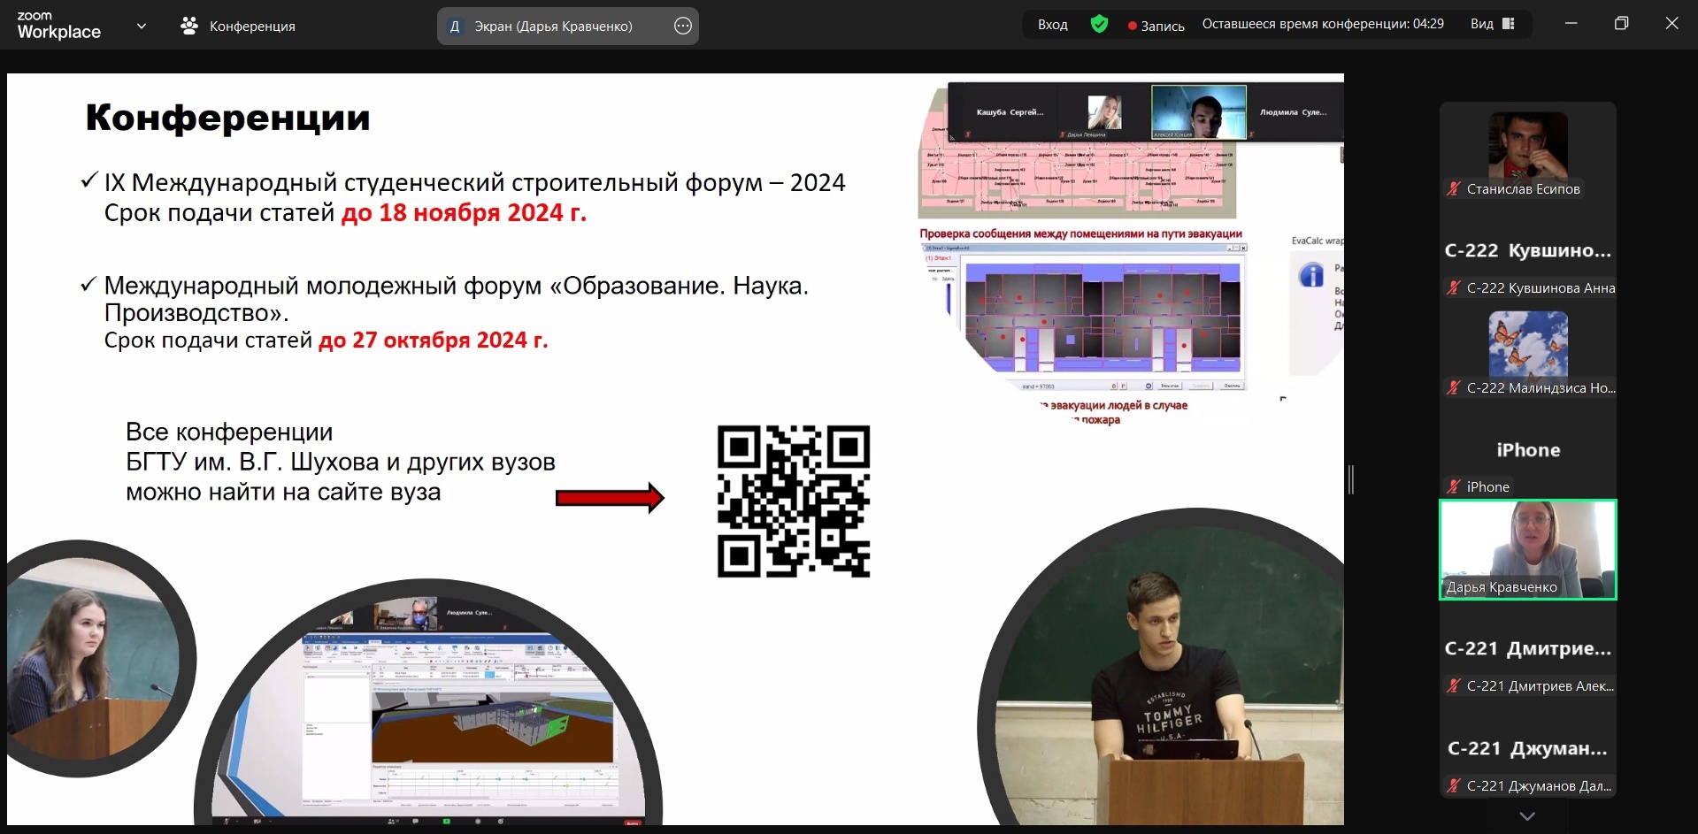The image size is (1698, 834).
Task: Click Станислав Есипов's muted microphone icon
Action: pyautogui.click(x=1453, y=188)
